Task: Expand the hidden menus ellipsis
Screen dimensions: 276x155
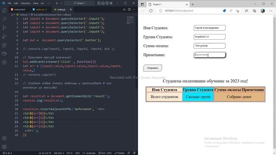Action: click(49, 3)
